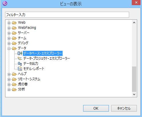Screen dimensions: 142x117
Task: Click the scrollbar thumb in view list
Action: (134, 79)
